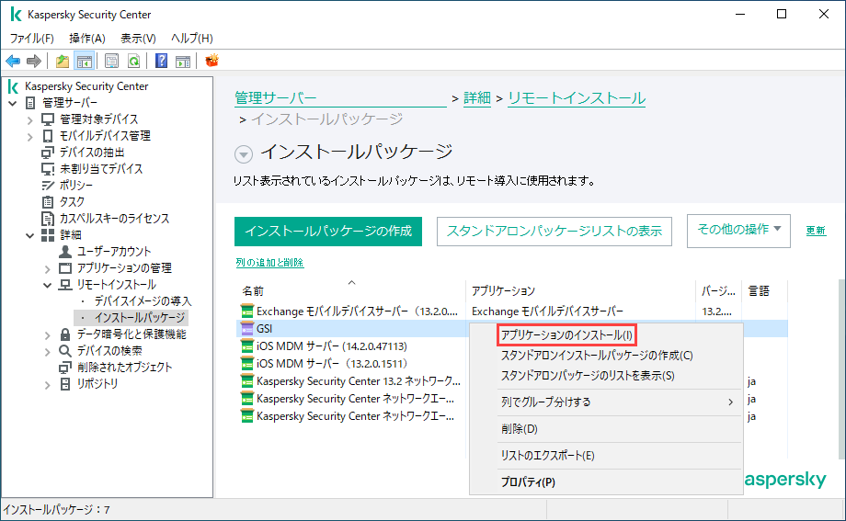The image size is (846, 521).
Task: Select 未割り当てデバイス tree item
Action: (x=101, y=169)
